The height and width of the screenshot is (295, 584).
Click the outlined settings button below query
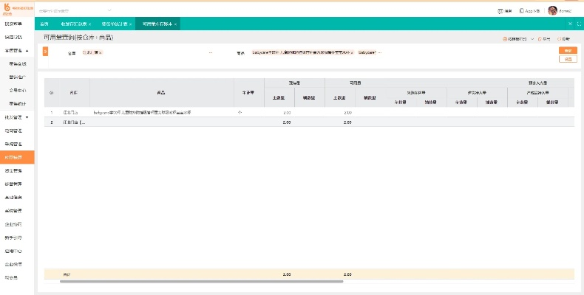[568, 59]
